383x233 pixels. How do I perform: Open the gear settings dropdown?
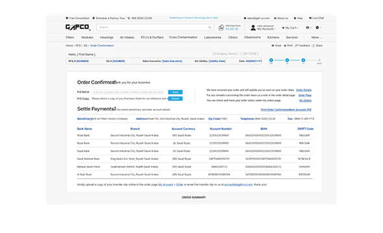pos(318,28)
